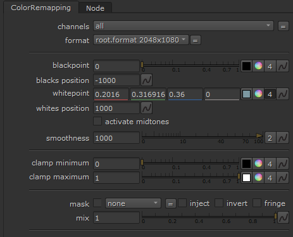293x237 pixels.
Task: Toggle whitepoint 4-channel button
Action: (x=270, y=94)
